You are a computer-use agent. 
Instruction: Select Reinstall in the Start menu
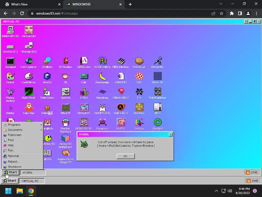click(23, 156)
